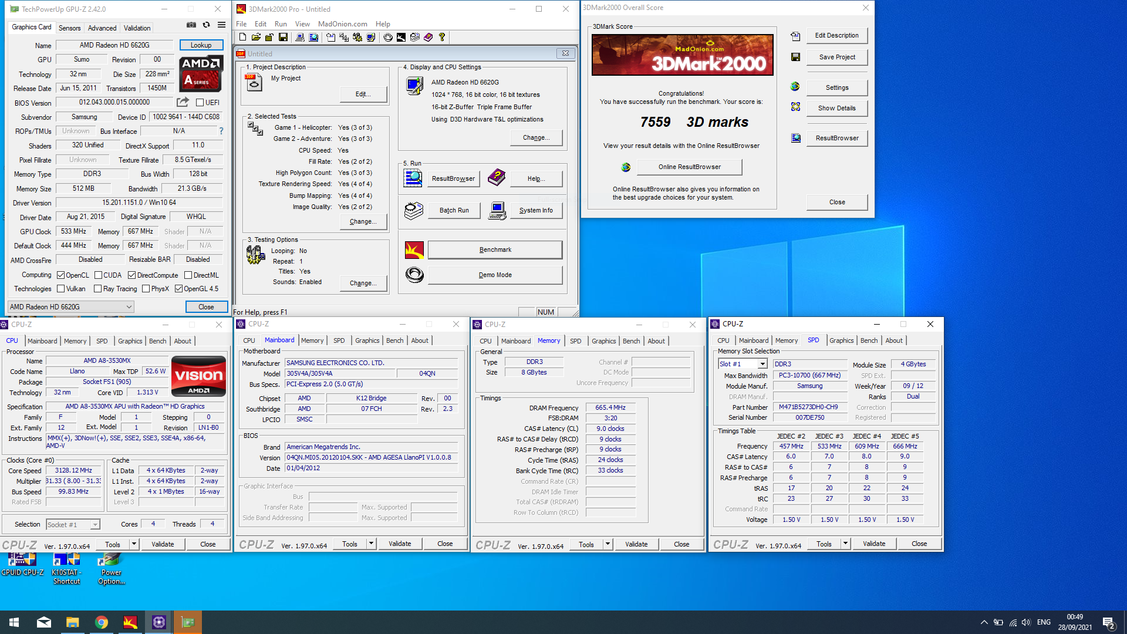Click the save disk icon in Overall Score window
This screenshot has width=1127, height=634.
795,58
